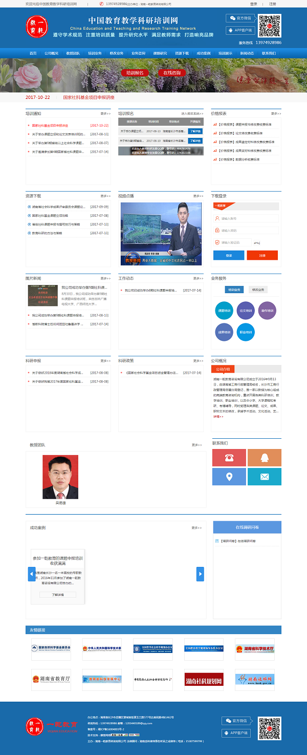Play the news video thumbnail
The width and height of the screenshot is (307, 755).
coord(161,234)
